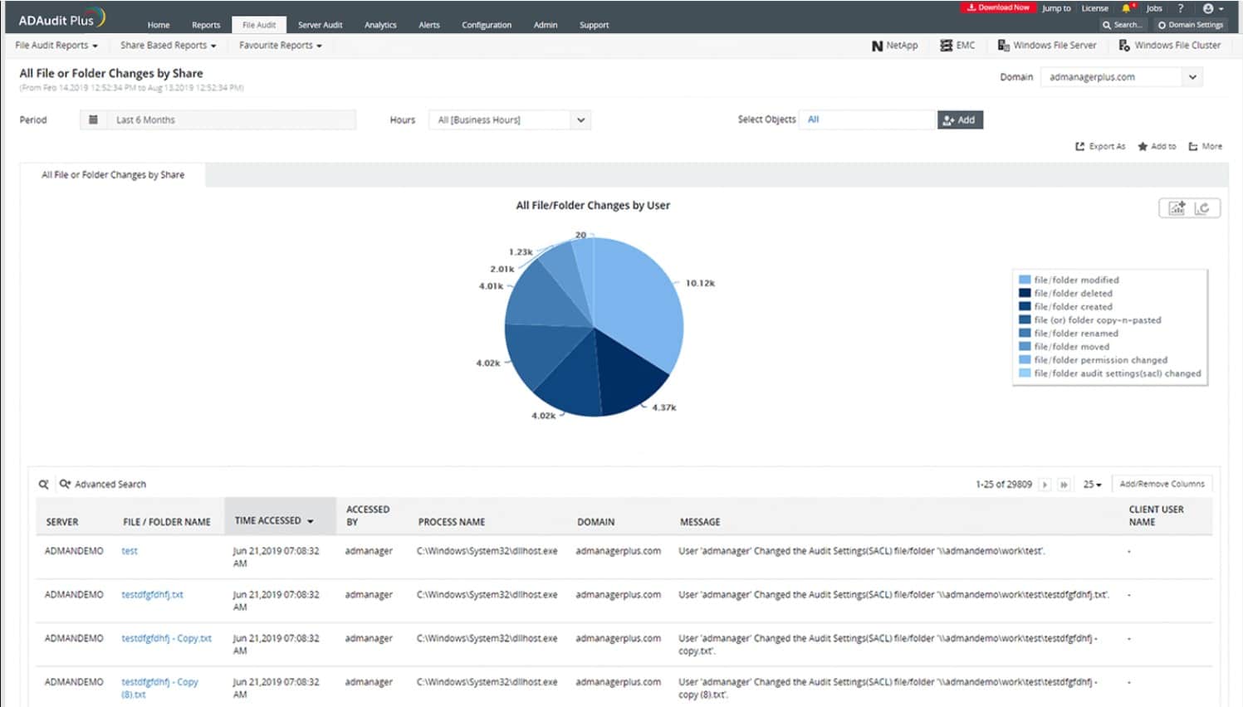Toggle file/folder deleted legend swatch
This screenshot has width=1243, height=707.
point(1025,293)
